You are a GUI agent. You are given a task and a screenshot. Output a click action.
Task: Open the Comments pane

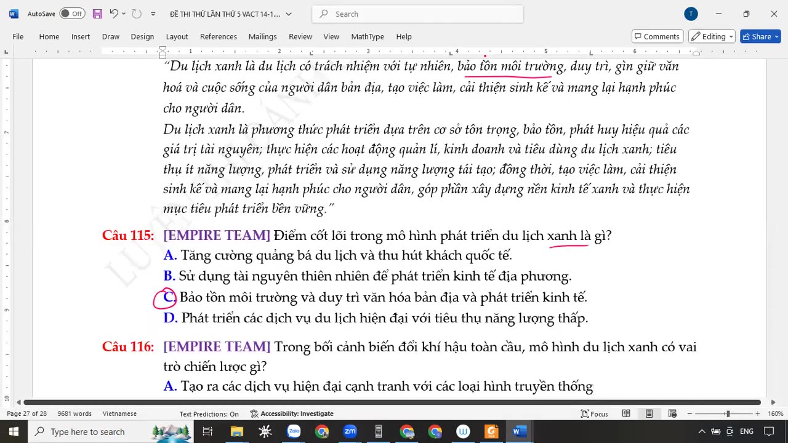tap(657, 36)
